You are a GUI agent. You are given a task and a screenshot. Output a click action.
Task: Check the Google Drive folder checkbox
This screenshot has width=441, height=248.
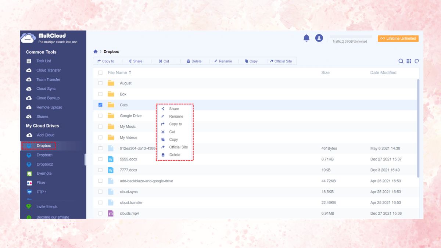[x=100, y=116]
